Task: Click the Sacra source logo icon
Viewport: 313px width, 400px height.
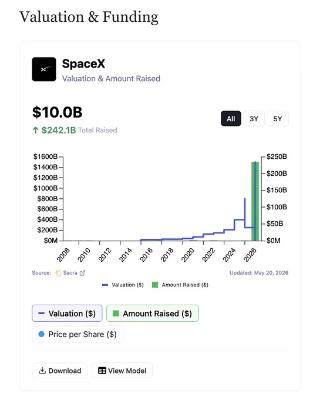Action: (x=58, y=273)
